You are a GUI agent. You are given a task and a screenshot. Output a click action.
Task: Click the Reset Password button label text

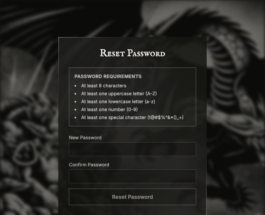pos(132,197)
